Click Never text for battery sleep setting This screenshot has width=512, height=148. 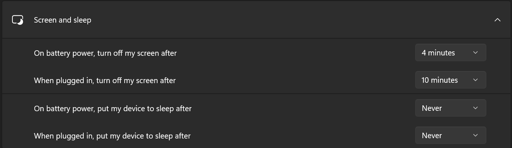pyautogui.click(x=432, y=108)
